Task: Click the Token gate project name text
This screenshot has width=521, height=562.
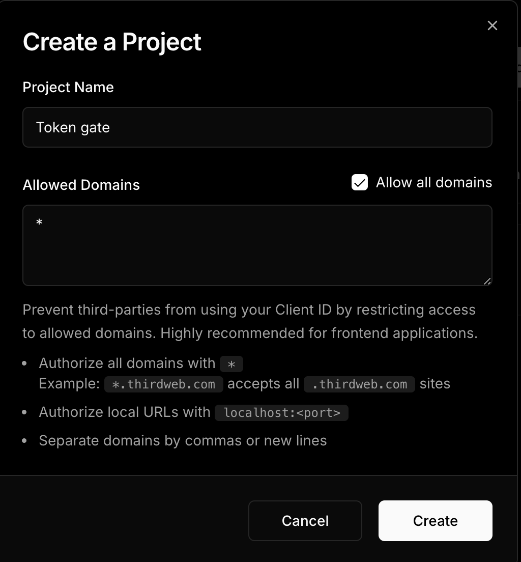Action: pyautogui.click(x=73, y=127)
